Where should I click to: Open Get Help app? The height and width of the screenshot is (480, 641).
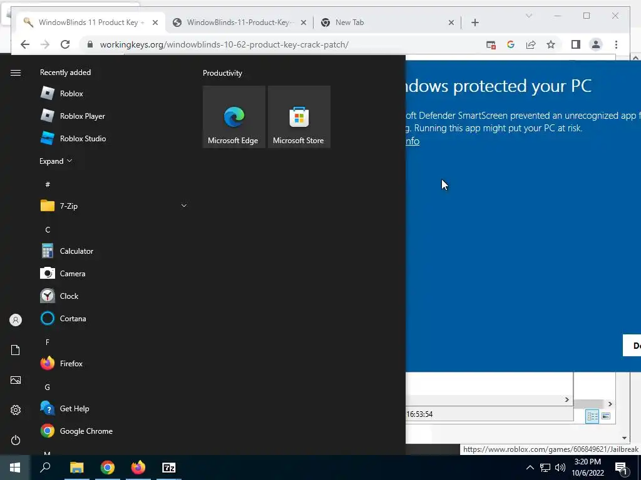pyautogui.click(x=114, y=408)
